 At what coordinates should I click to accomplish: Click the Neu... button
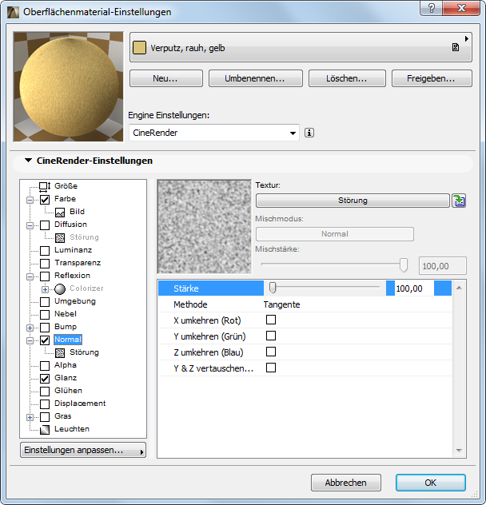166,78
